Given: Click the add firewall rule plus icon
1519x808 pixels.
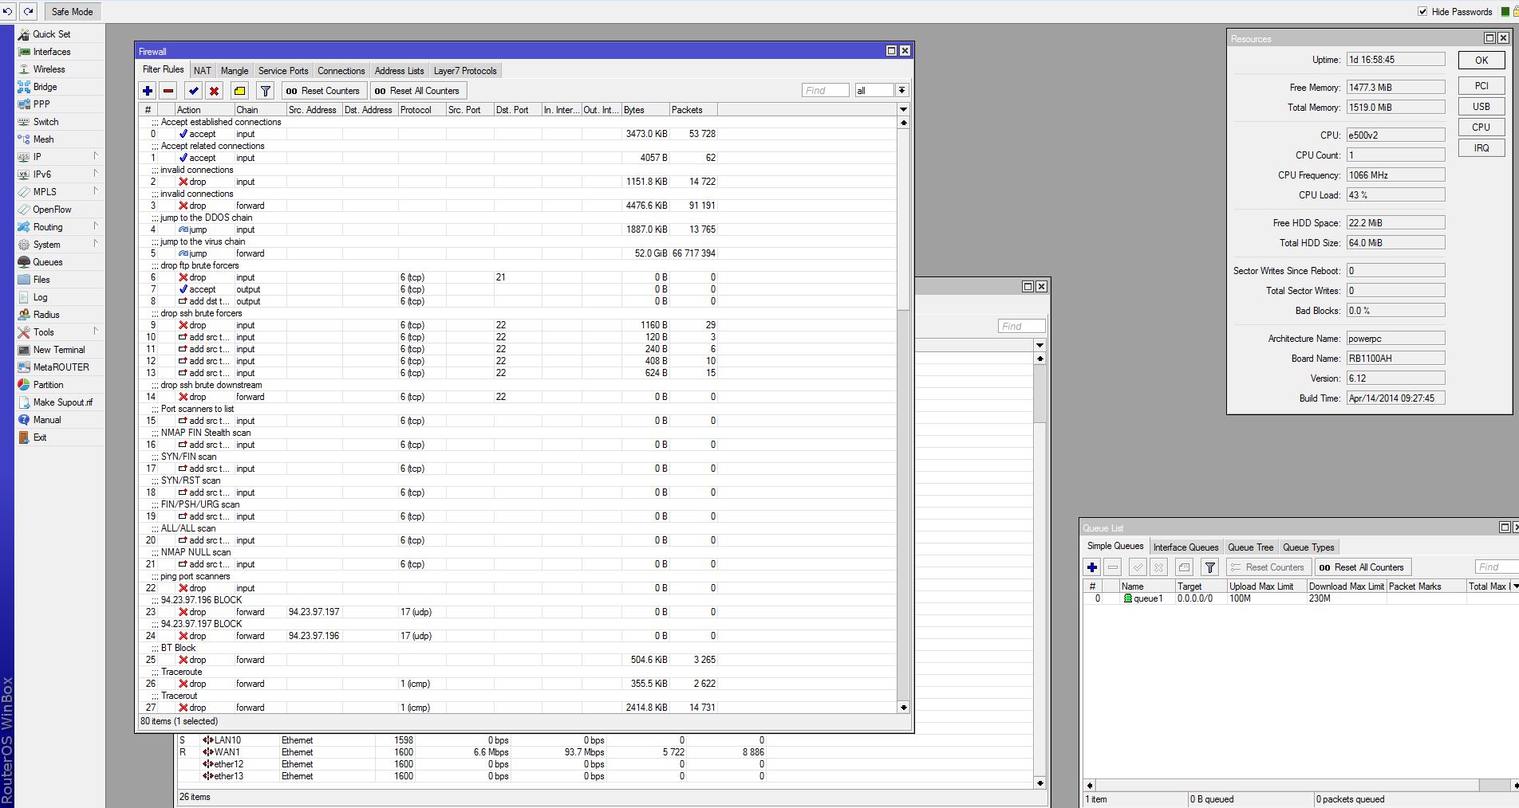Looking at the screenshot, I should [x=148, y=91].
